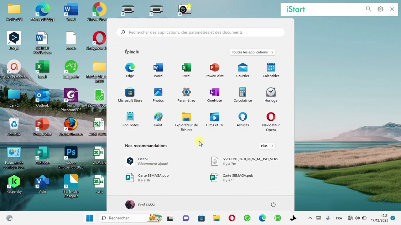Click the iStart search magnifier icon

coord(368,9)
